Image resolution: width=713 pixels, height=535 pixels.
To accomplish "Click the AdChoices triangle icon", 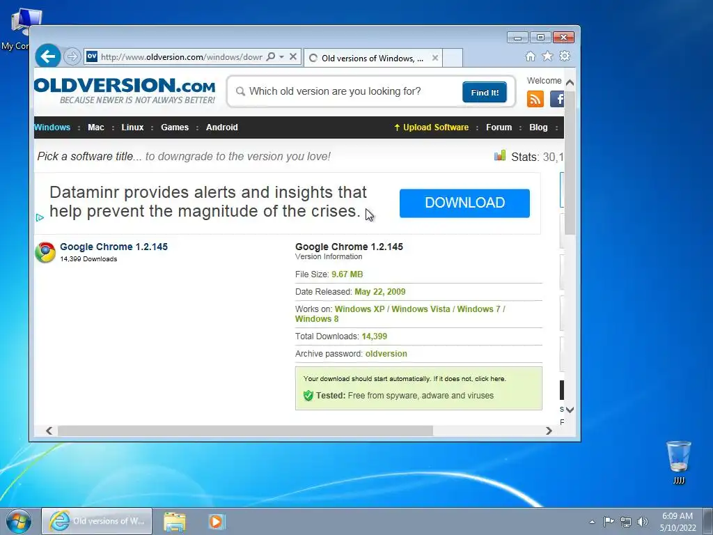I will point(40,217).
